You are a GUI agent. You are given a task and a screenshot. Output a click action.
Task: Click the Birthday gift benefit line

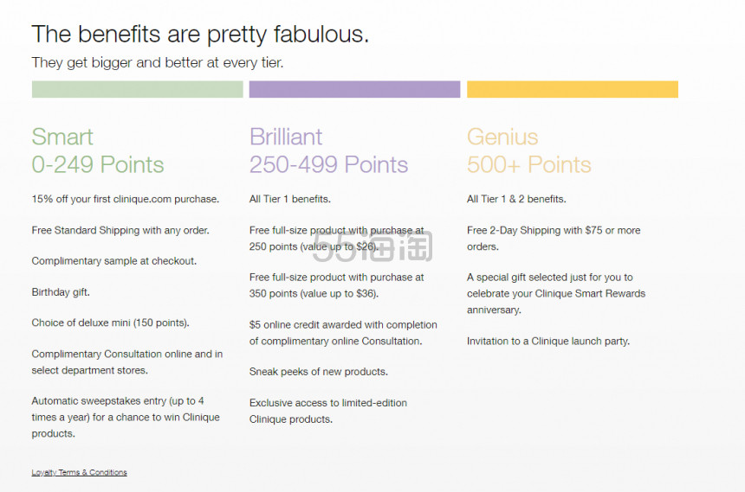click(x=61, y=292)
